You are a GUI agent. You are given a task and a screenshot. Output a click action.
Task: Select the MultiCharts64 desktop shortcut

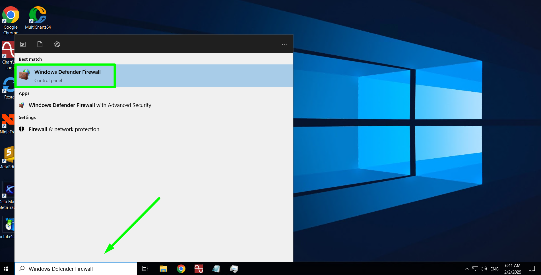pos(38,18)
